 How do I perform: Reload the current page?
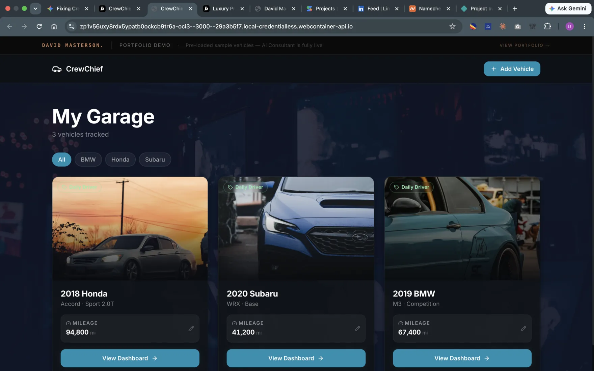point(39,26)
